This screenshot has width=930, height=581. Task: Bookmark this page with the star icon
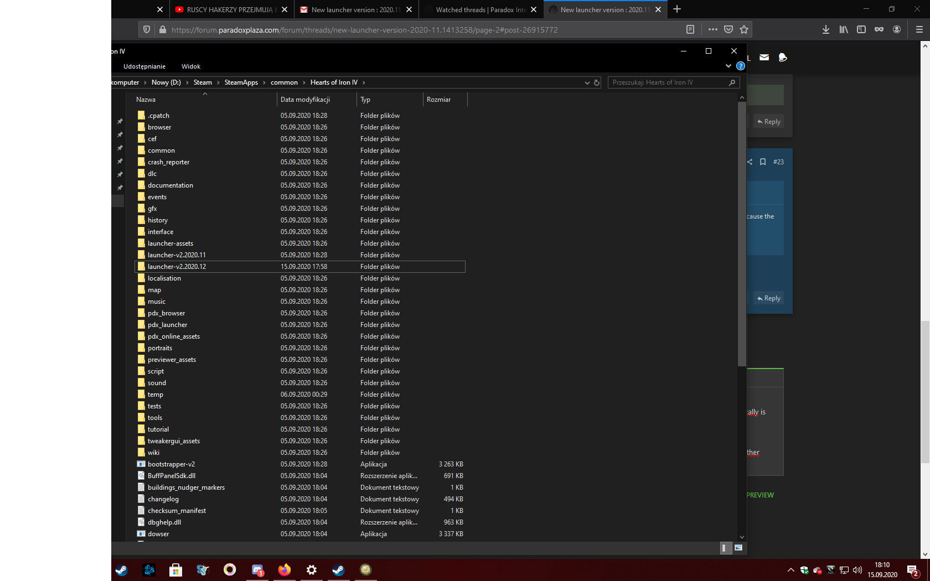[x=744, y=29]
